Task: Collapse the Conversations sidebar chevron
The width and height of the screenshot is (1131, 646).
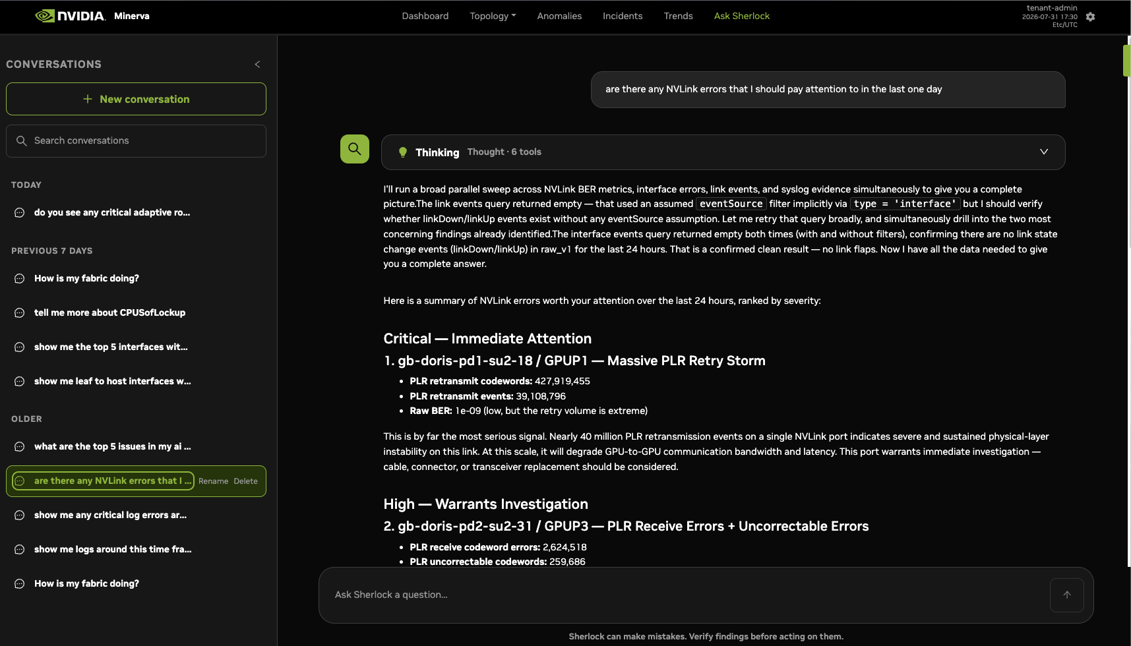Action: [257, 64]
